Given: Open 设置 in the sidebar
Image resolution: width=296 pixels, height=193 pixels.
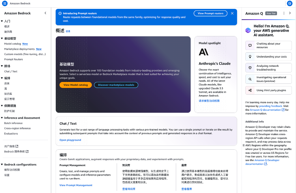Looking at the screenshot, I should [7, 175].
